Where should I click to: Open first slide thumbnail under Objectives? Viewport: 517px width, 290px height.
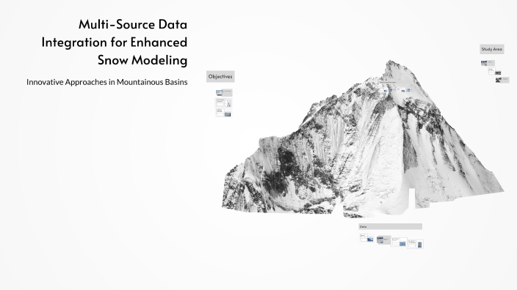[224, 93]
